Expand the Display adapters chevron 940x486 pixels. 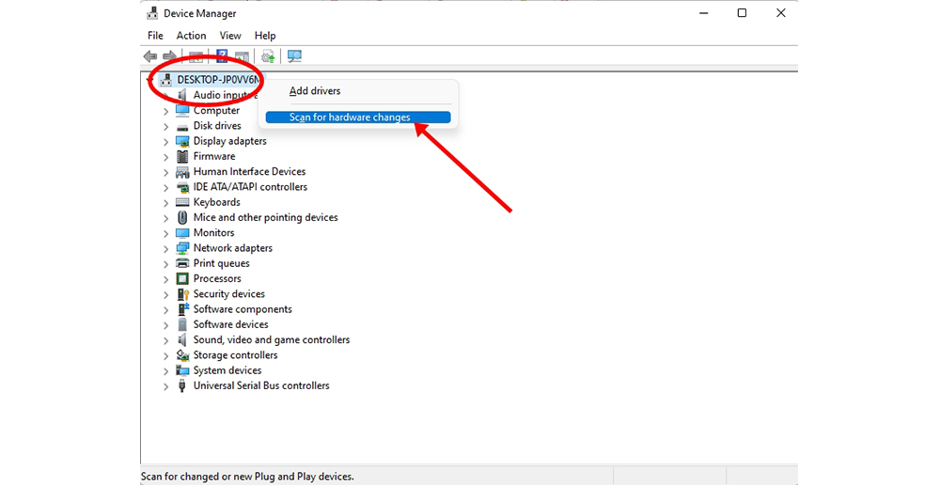pyautogui.click(x=165, y=142)
